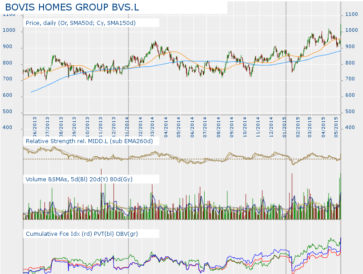Click the left axis 600 price label

(x=8, y=95)
